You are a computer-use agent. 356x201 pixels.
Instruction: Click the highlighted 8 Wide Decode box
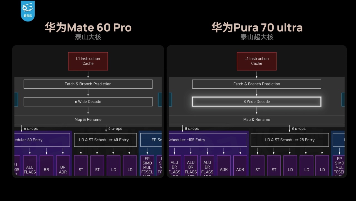(x=256, y=102)
